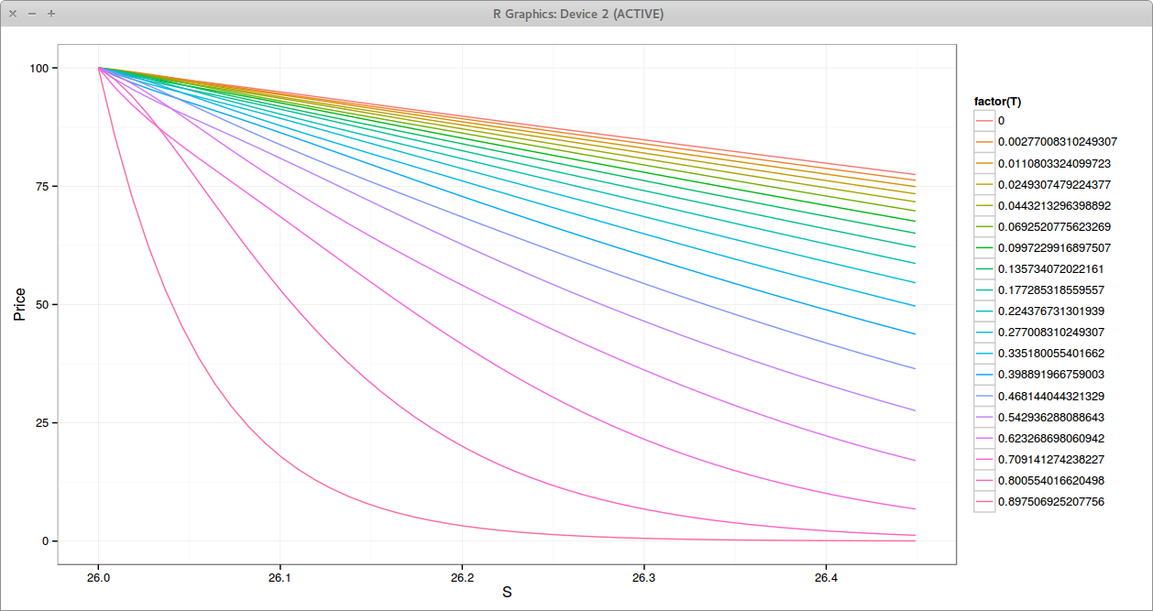Click legend label '0.00277008310249307'
This screenshot has height=611, width=1153.
point(1057,142)
